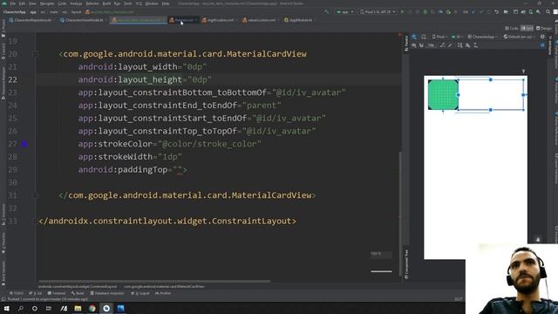Open the Profiler tool window

click(163, 293)
